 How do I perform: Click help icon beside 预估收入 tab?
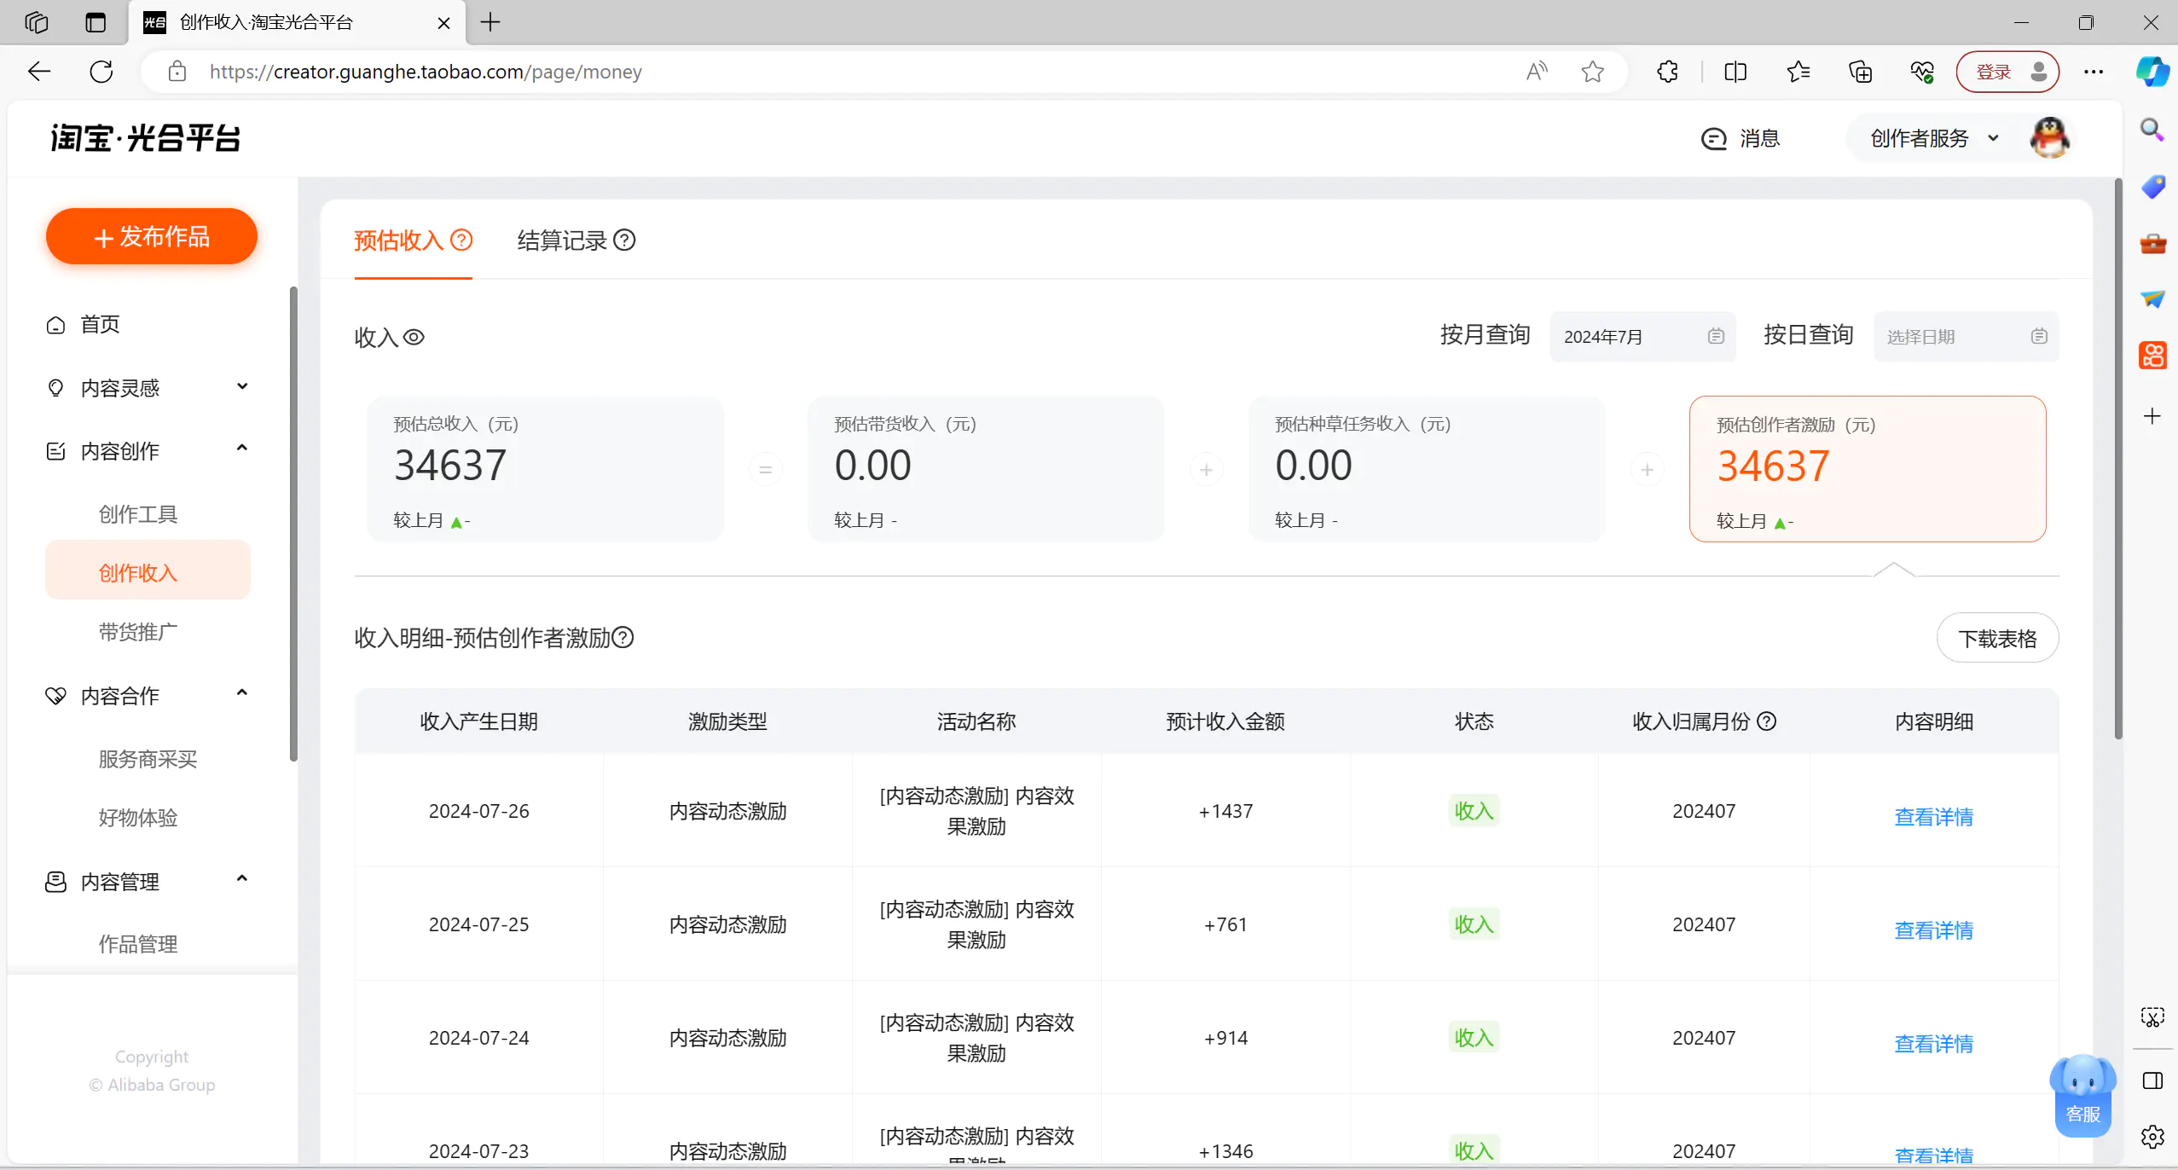click(461, 240)
